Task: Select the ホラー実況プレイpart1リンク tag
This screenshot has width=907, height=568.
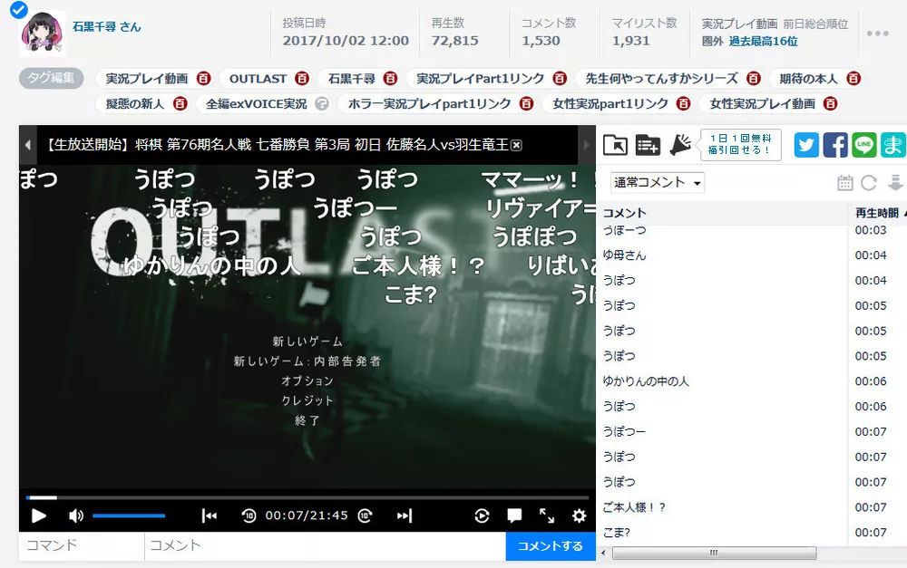Action: pos(429,104)
